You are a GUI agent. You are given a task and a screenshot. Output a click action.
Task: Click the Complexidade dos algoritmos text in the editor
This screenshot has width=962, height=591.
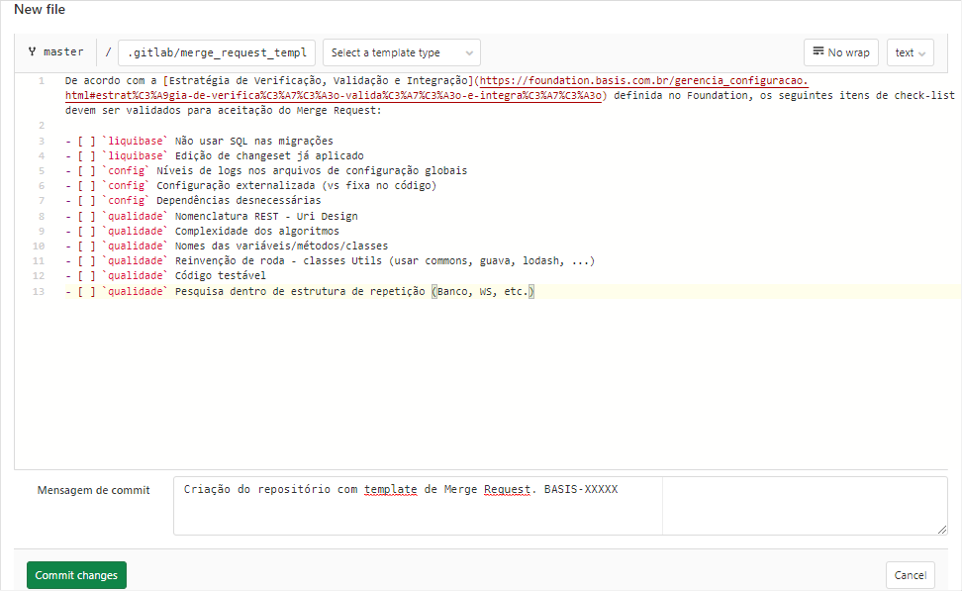[x=256, y=231]
